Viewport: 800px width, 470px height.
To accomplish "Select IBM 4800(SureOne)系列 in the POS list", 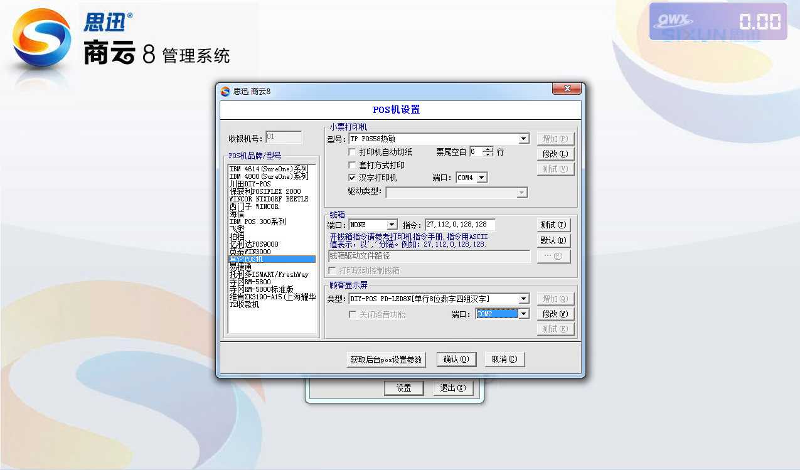I will 272,176.
